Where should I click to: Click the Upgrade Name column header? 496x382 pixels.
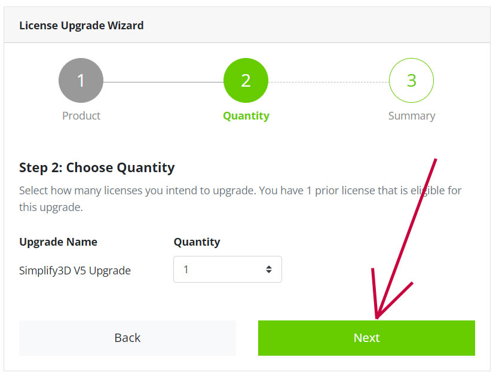coord(58,242)
